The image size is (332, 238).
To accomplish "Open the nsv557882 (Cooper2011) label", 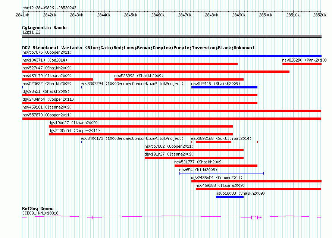I will (x=169, y=146).
